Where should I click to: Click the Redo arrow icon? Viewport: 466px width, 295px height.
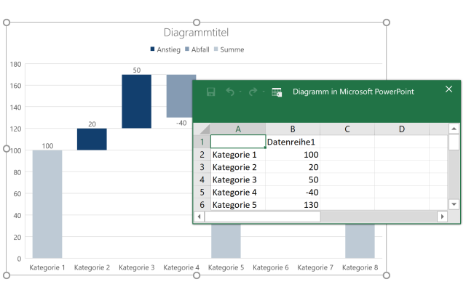253,92
